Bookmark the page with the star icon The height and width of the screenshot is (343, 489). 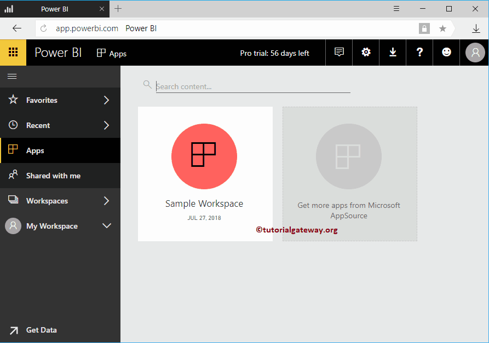click(x=442, y=28)
